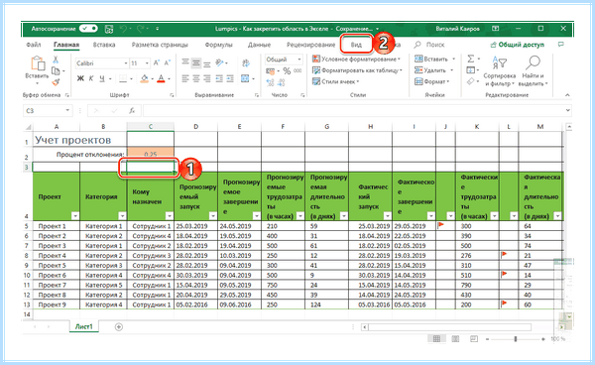This screenshot has height=365, width=595.
Task: Open filter dropdown for Категория column
Action: click(x=122, y=216)
